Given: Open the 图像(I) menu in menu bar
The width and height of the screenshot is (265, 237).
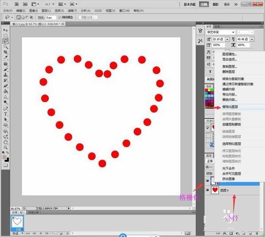Looking at the screenshot, I should 33,10.
